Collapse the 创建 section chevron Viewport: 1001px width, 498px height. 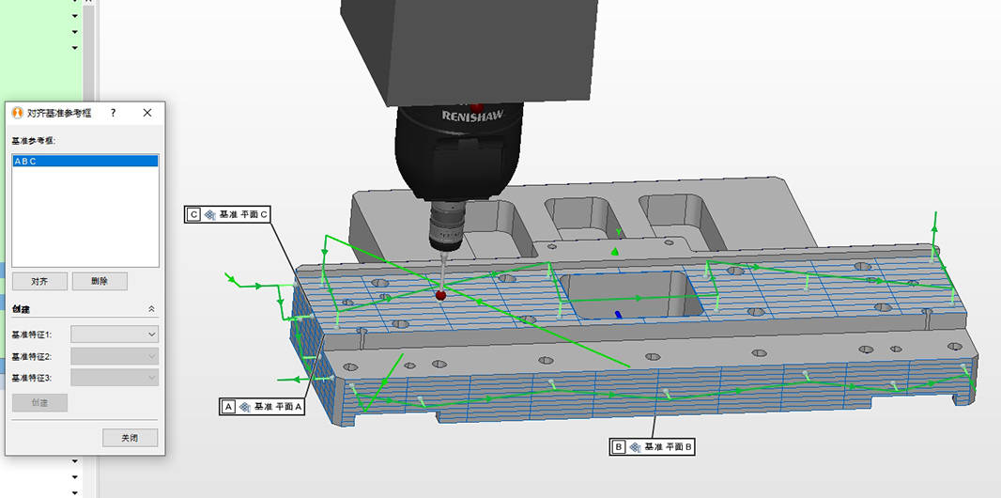click(152, 308)
